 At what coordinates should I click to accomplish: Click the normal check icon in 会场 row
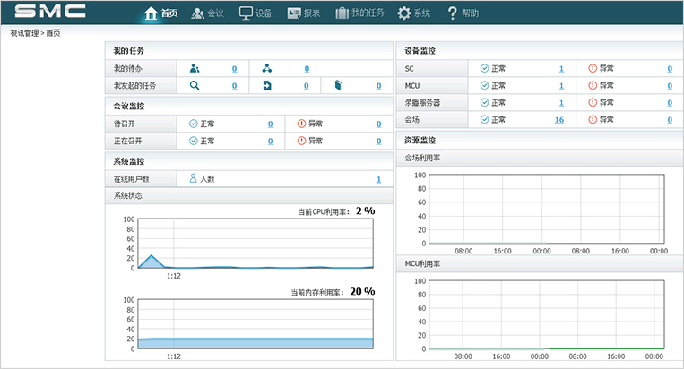[x=484, y=119]
